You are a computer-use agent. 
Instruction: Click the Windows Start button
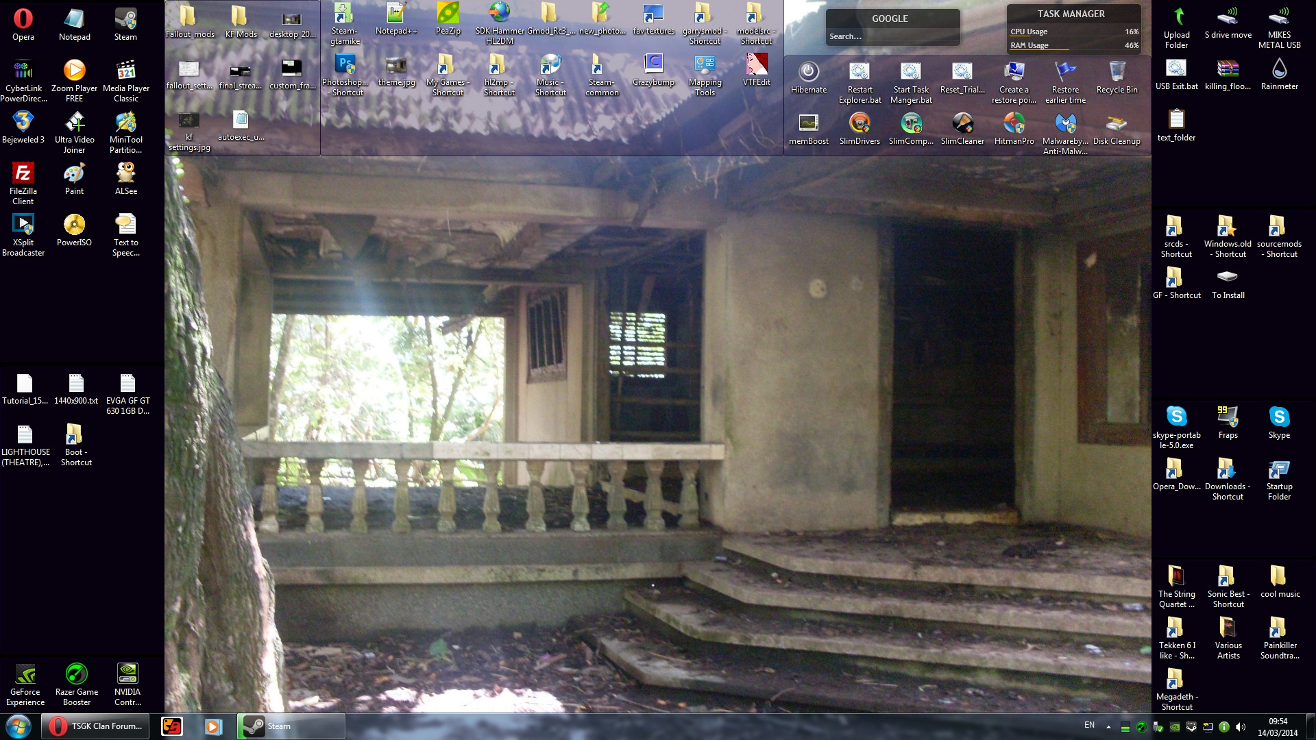19,726
